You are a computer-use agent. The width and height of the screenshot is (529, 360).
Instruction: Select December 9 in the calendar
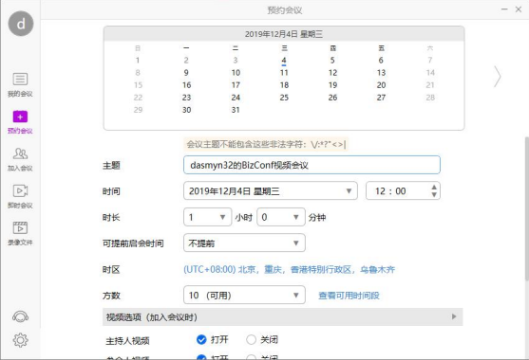(x=186, y=73)
